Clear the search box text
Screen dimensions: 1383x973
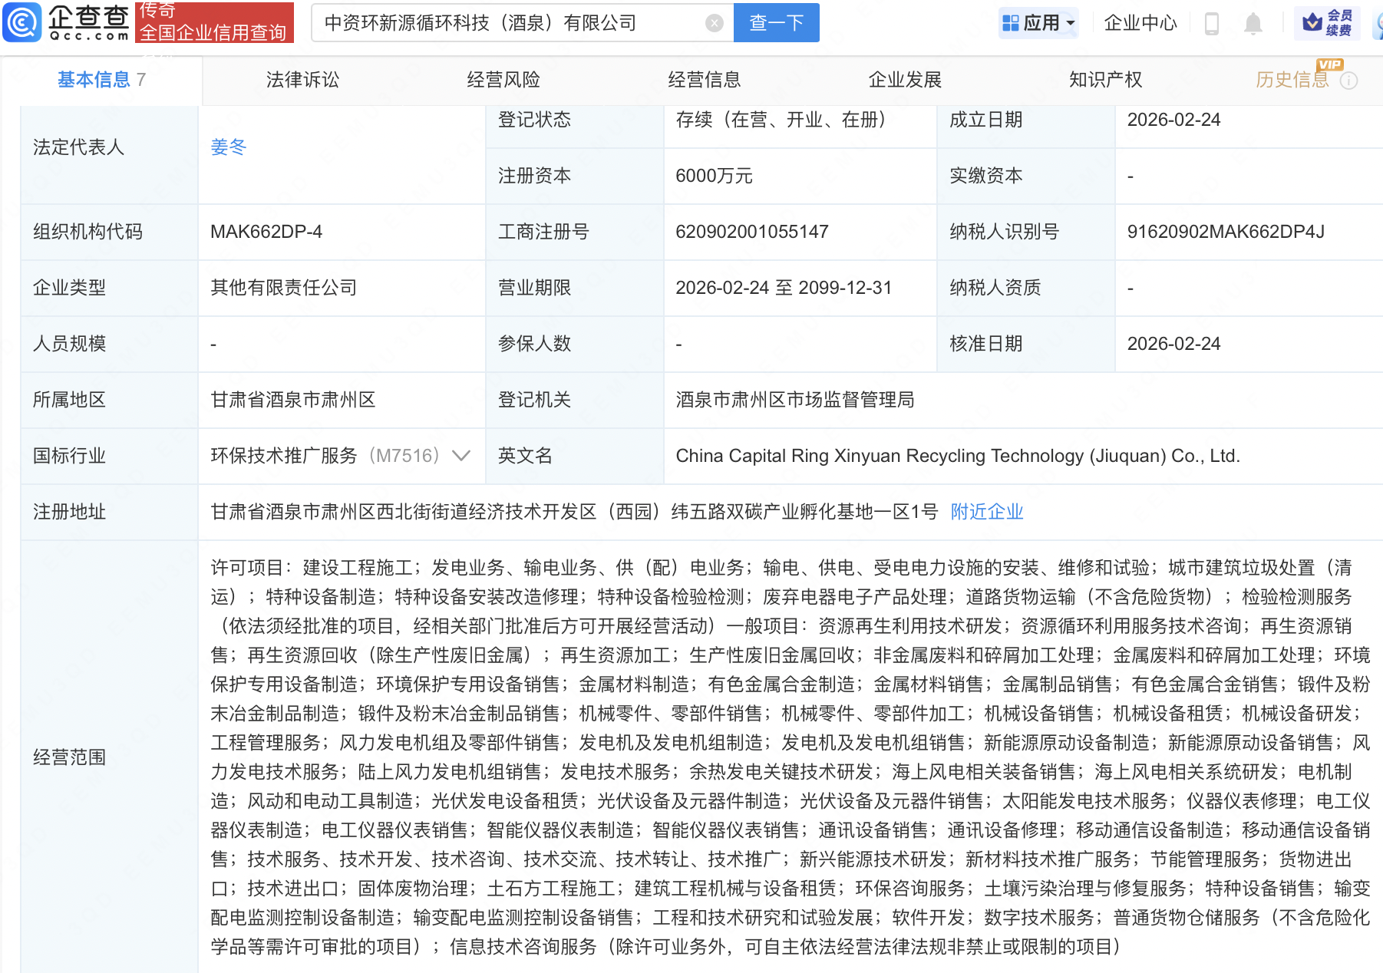(x=714, y=23)
